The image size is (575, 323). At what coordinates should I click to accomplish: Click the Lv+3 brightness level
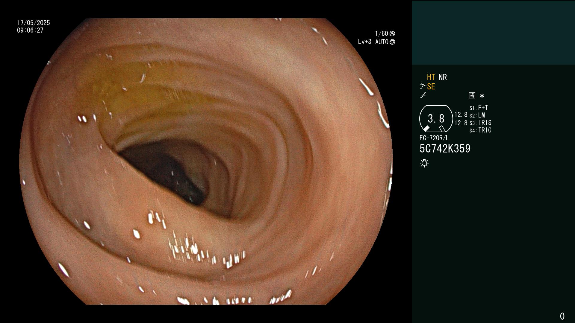(x=364, y=42)
